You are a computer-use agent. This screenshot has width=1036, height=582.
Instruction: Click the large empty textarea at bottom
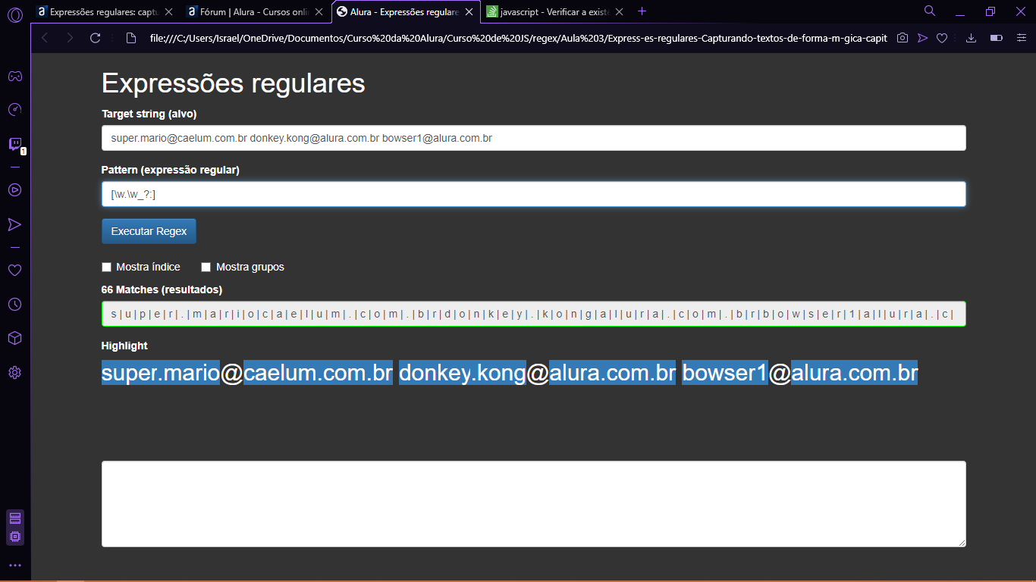point(533,504)
